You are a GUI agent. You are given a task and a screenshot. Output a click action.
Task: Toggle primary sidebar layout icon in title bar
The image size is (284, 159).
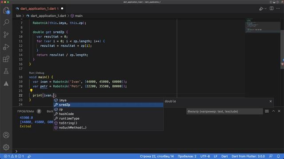(271, 2)
